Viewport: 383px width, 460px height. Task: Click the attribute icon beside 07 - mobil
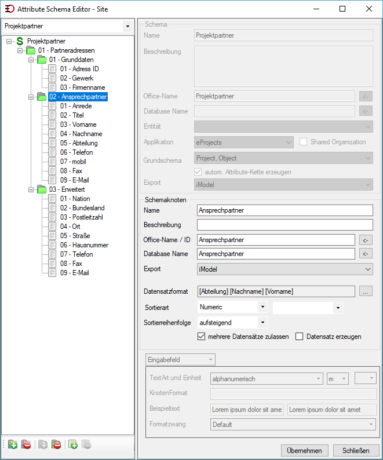click(x=52, y=162)
